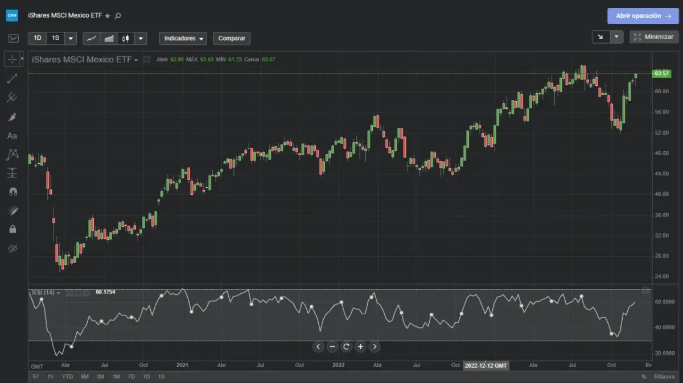
Task: Expand dropdown next to the arrow button
Action: pyautogui.click(x=617, y=37)
